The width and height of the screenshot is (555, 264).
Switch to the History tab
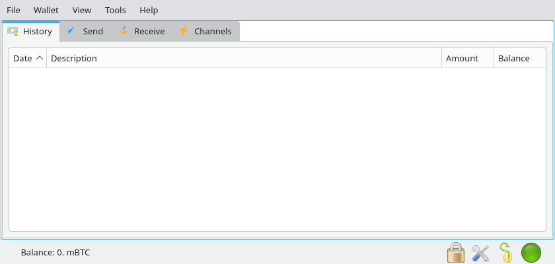[x=31, y=31]
